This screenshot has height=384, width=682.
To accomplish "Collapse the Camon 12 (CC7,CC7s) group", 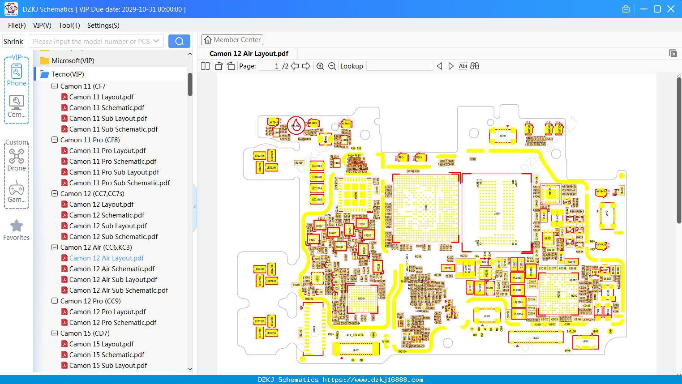I will click(x=55, y=193).
